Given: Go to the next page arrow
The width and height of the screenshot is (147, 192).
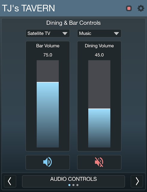Looking at the screenshot, I should point(137,181).
